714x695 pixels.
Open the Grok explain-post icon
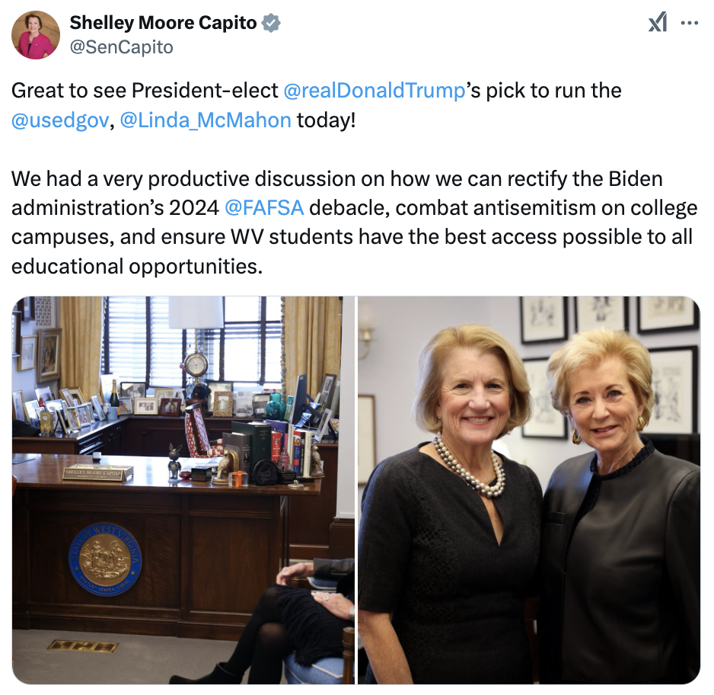[658, 22]
